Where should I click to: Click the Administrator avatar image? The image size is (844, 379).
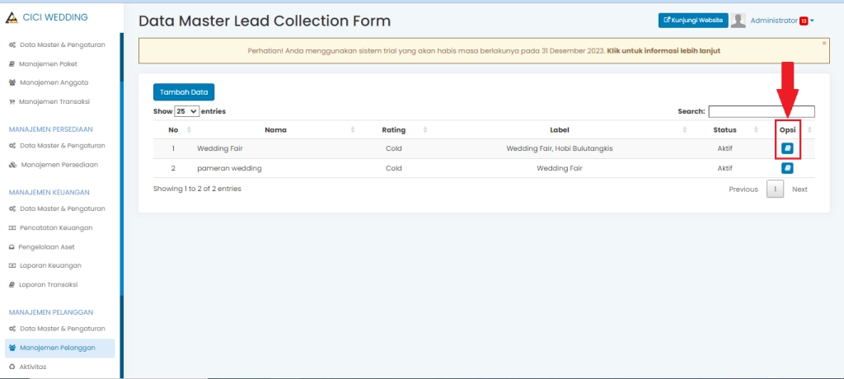[738, 21]
